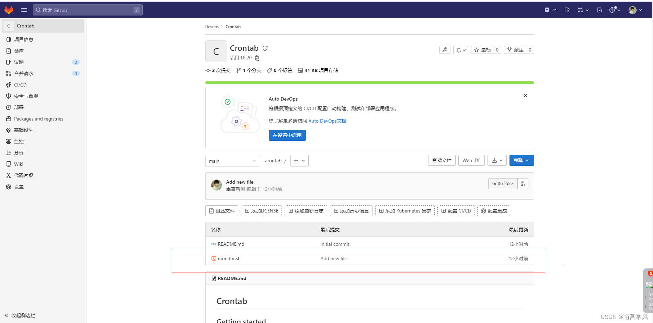Open 部署 in sidebar
The width and height of the screenshot is (653, 323).
43,107
